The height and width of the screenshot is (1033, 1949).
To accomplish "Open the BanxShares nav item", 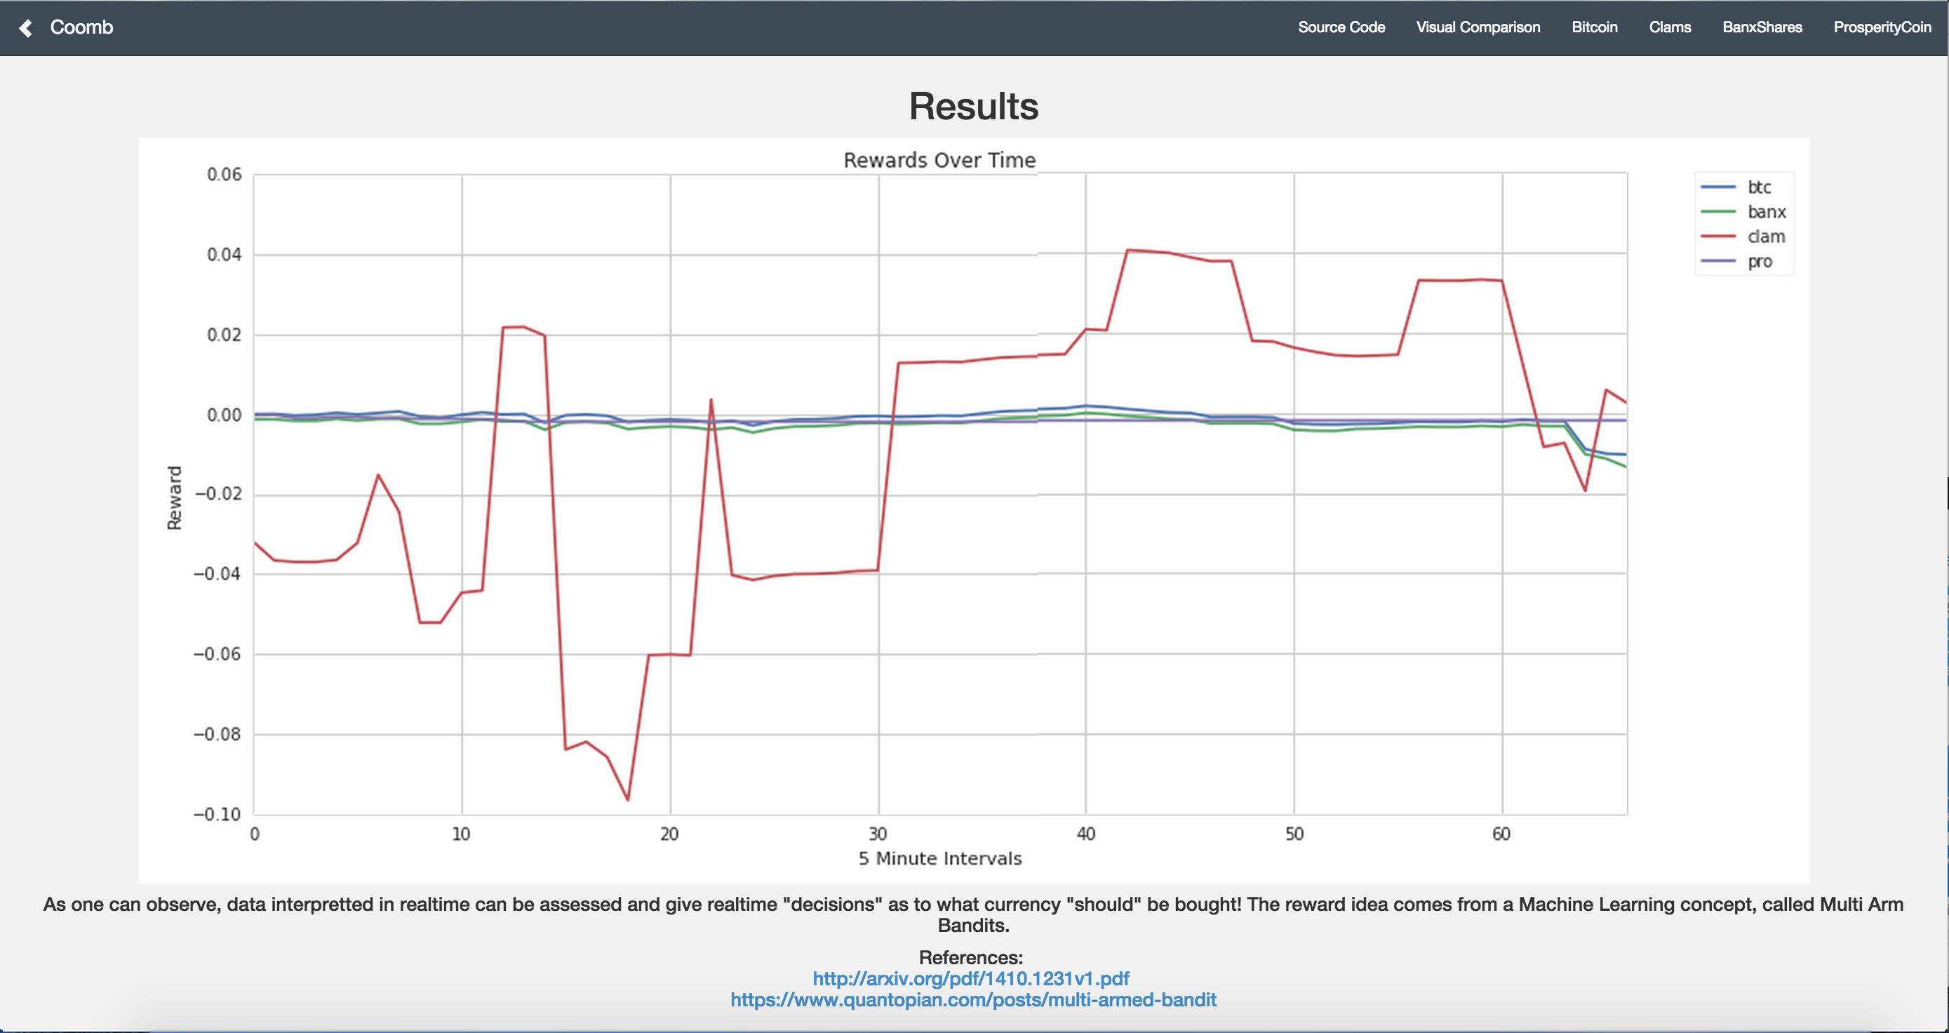I will 1762,27.
